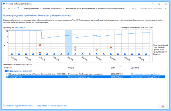Click Монитор стабильности системы breadcrumb
This screenshot has width=171, height=111.
tap(111, 9)
